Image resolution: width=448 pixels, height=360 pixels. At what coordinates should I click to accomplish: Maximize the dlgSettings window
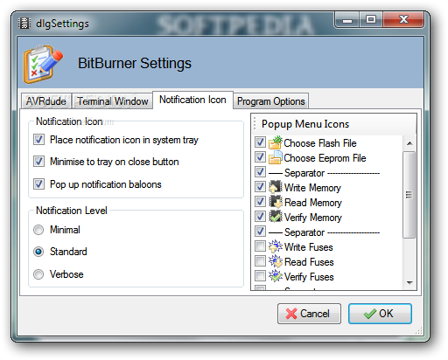(371, 20)
